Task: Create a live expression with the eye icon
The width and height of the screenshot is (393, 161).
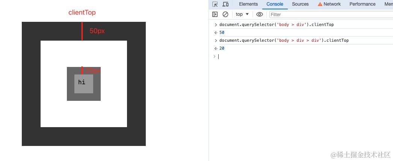Action: 260,14
